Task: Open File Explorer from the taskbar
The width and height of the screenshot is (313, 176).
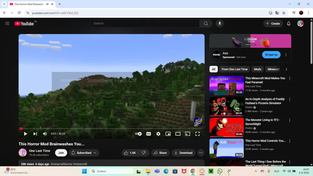Action: (148, 171)
